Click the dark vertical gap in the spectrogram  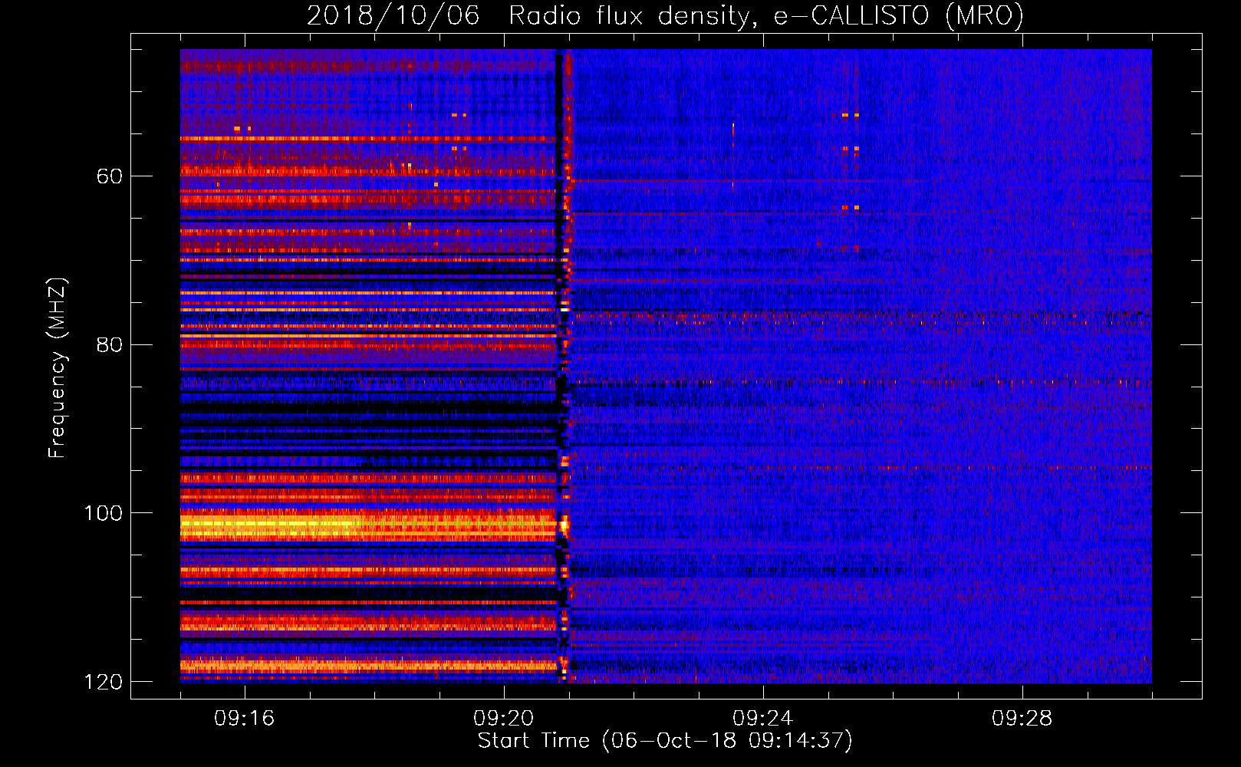(x=559, y=366)
